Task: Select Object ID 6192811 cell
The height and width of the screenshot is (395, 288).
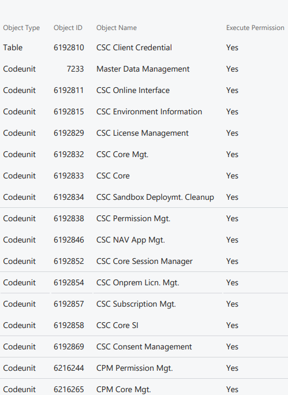Action: coord(69,90)
